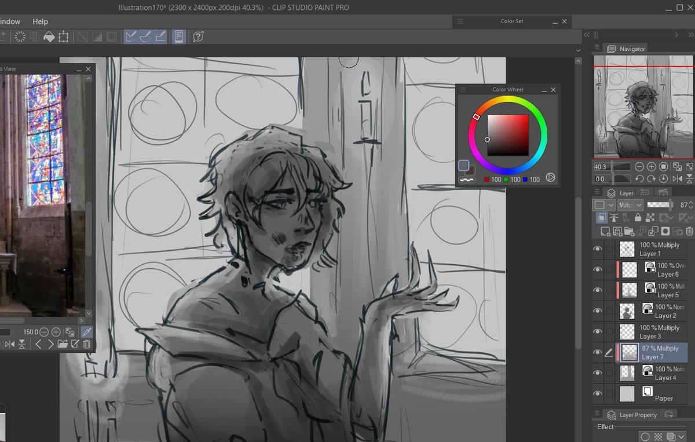
Task: Create a new raster layer
Action: [605, 231]
